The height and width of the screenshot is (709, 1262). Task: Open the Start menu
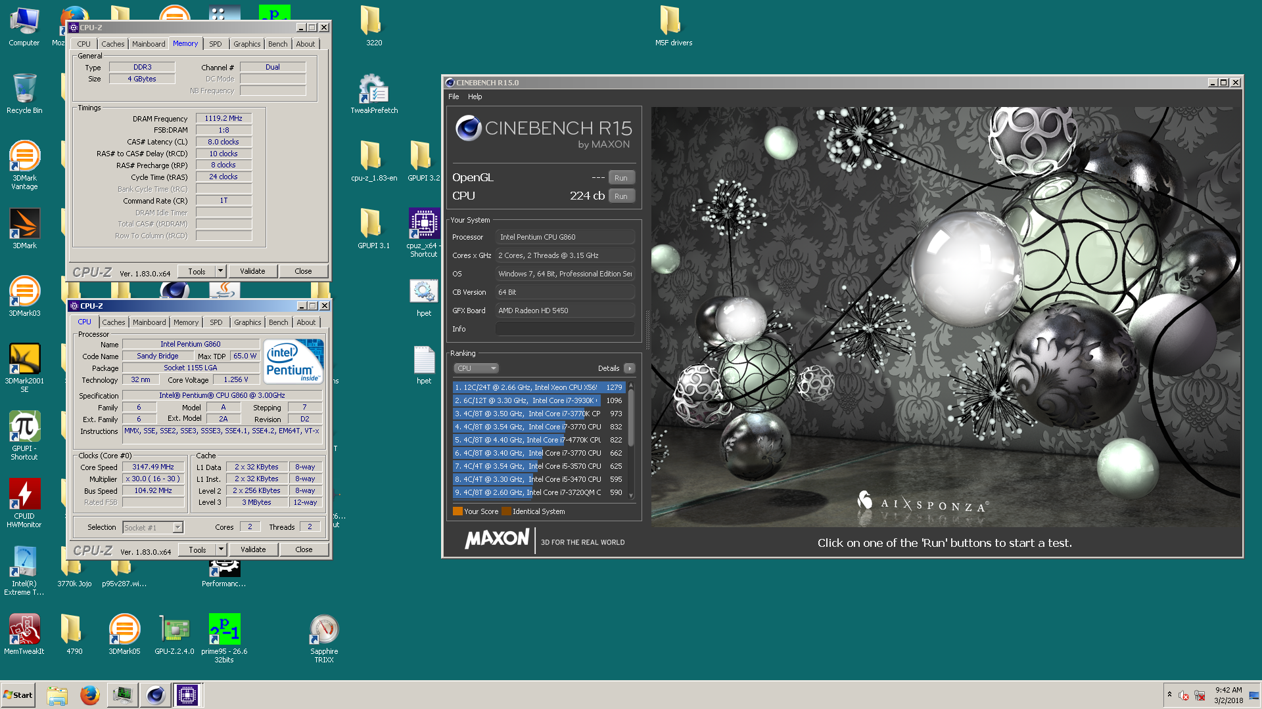pyautogui.click(x=18, y=695)
